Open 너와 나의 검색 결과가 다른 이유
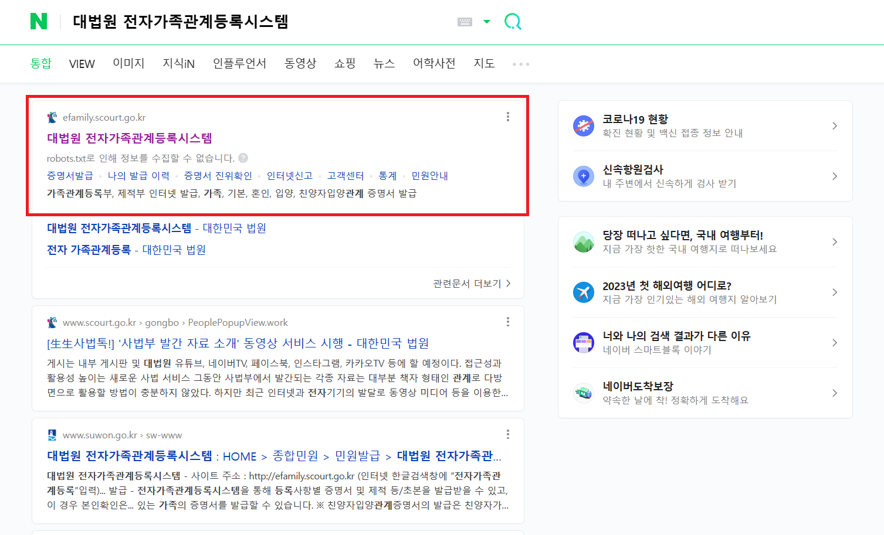Viewport: 884px width, 535px height. pyautogui.click(x=705, y=343)
